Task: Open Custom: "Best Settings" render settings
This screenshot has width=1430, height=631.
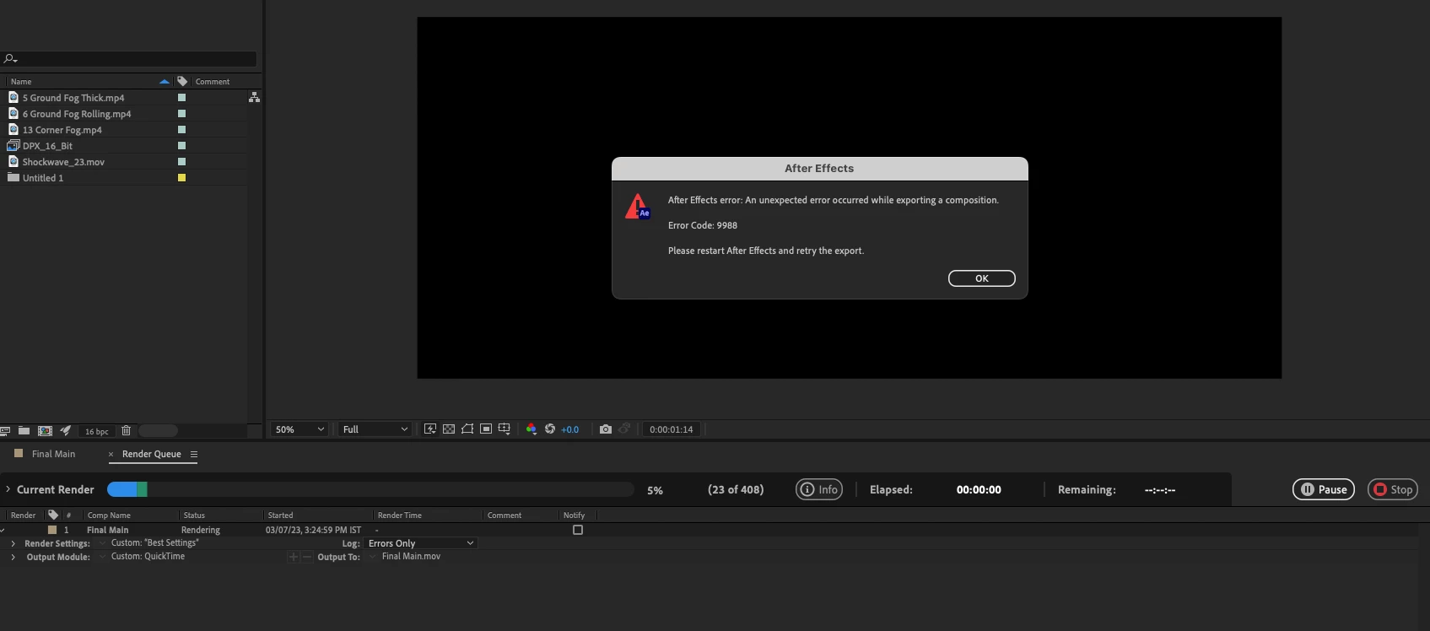Action: pos(155,543)
